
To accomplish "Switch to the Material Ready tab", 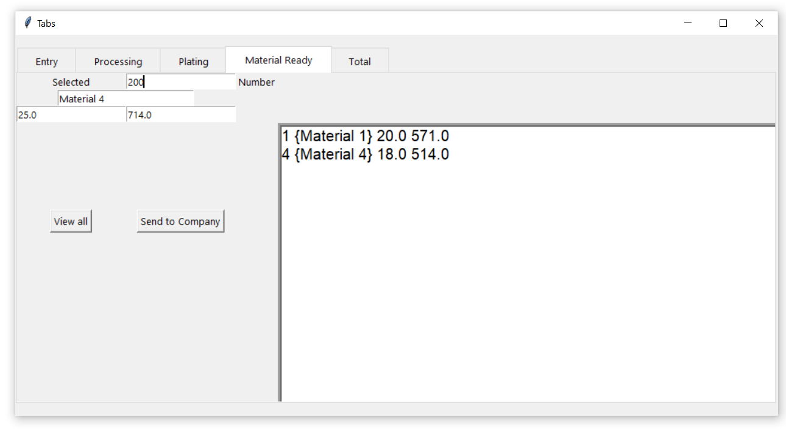I will (x=278, y=59).
